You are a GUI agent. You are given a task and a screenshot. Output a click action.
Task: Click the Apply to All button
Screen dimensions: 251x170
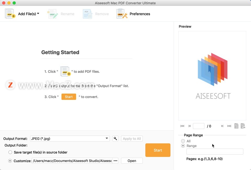[132, 138]
